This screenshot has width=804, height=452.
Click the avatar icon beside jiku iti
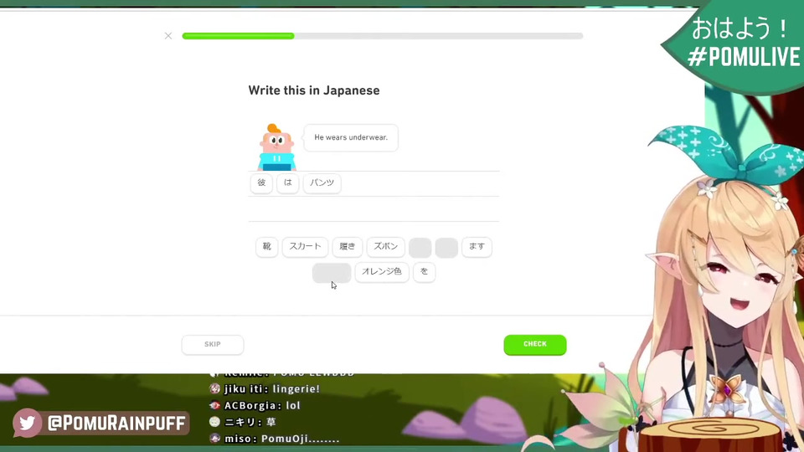[x=215, y=389]
